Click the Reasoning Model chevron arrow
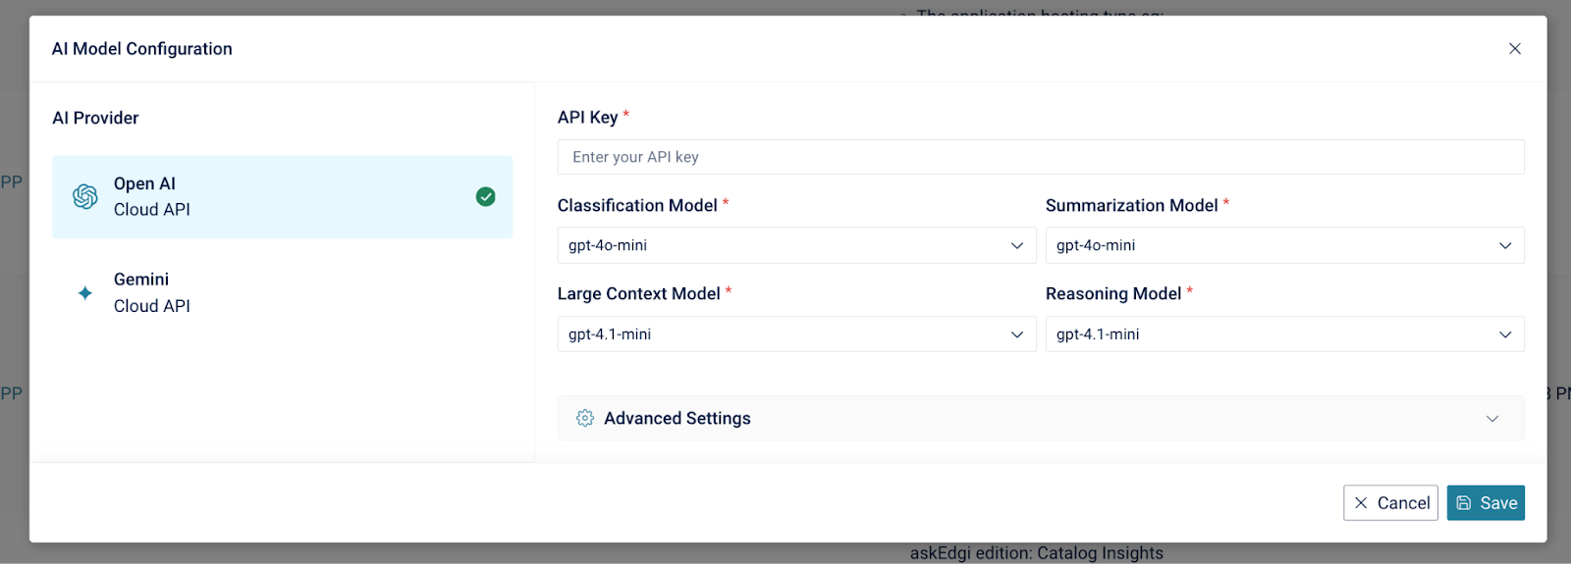Viewport: 1571px width, 564px height. (1505, 334)
